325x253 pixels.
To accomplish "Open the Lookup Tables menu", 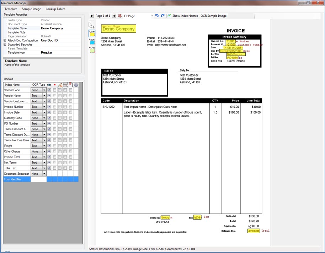I will click(x=55, y=9).
